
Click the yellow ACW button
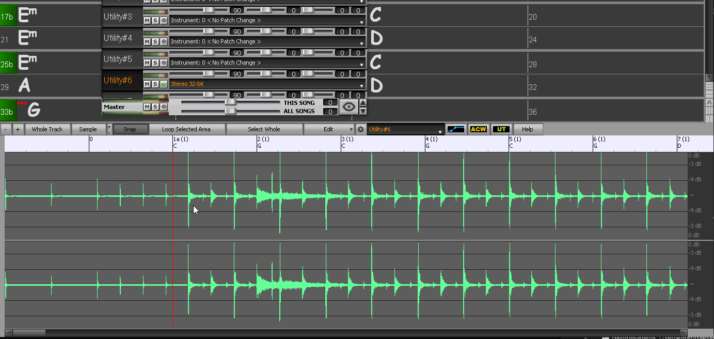point(478,129)
